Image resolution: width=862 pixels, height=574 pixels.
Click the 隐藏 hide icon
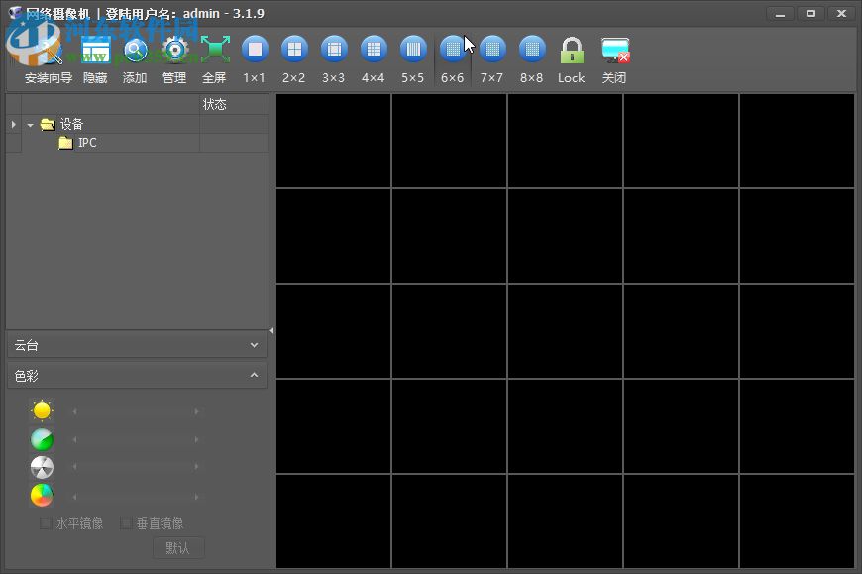[95, 50]
